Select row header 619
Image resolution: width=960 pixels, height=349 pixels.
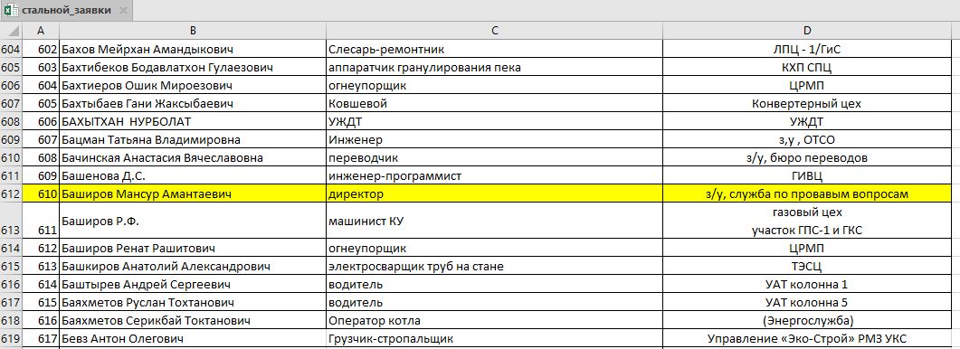(x=11, y=338)
